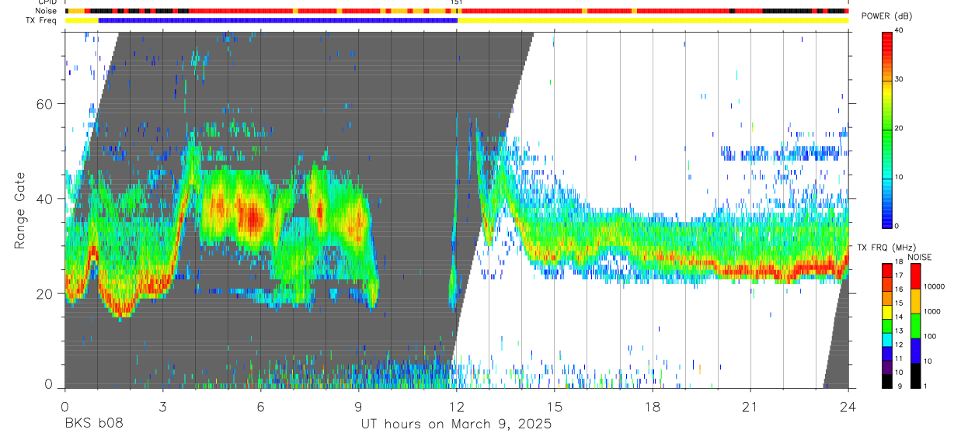Click the 60 label on Range Gate axis
The width and height of the screenshot is (954, 440).
tap(45, 104)
